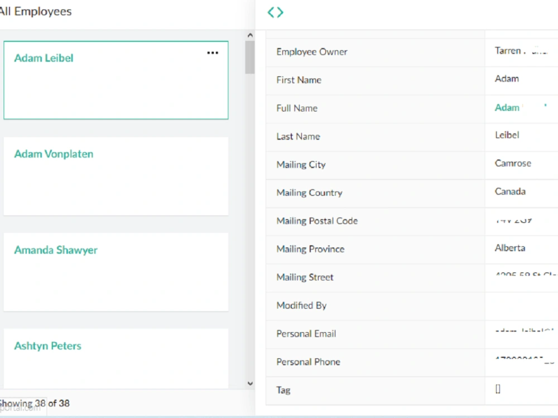Select the Full Name field label
Image resolution: width=558 pixels, height=418 pixels.
(x=297, y=108)
